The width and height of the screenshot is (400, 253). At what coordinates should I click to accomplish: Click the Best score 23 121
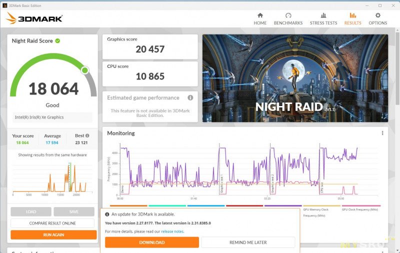click(x=81, y=142)
